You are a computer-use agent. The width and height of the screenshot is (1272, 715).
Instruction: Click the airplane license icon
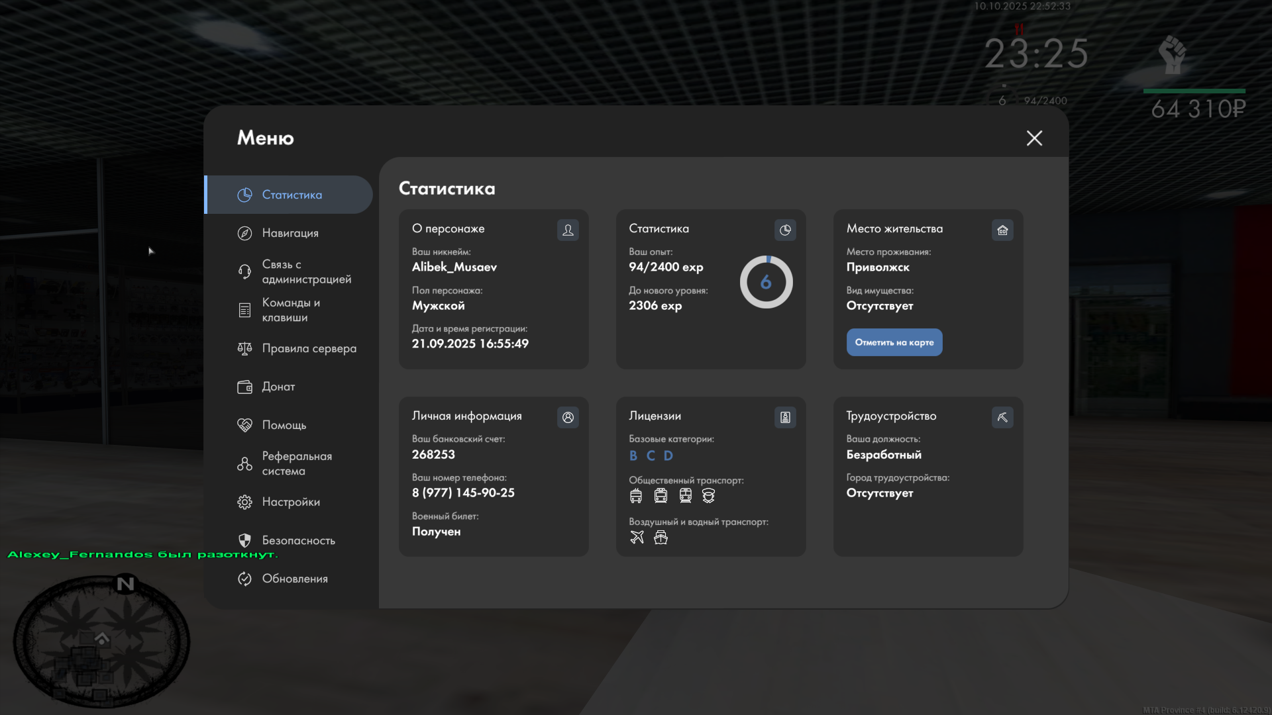click(x=637, y=537)
